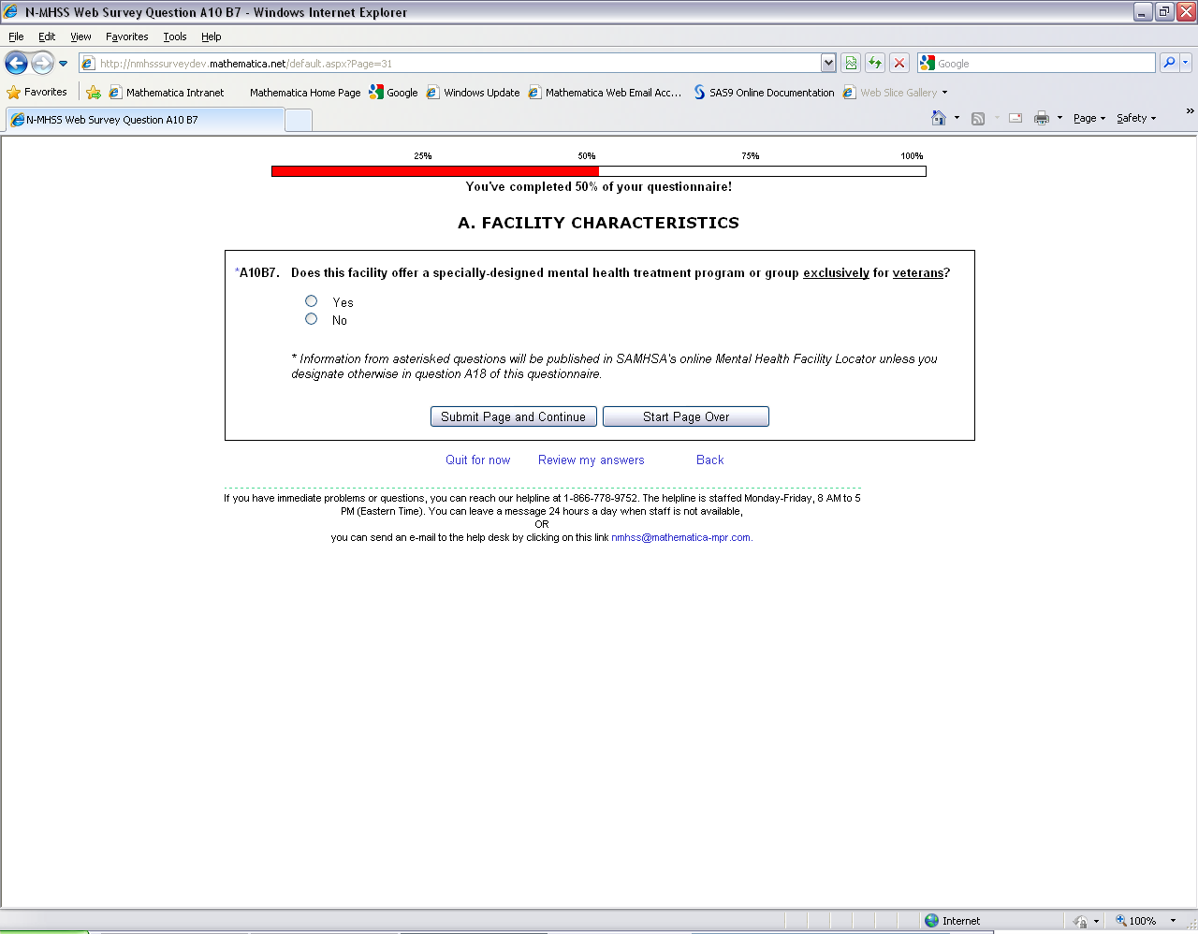This screenshot has width=1198, height=934.
Task: Open the File menu
Action: tap(16, 36)
